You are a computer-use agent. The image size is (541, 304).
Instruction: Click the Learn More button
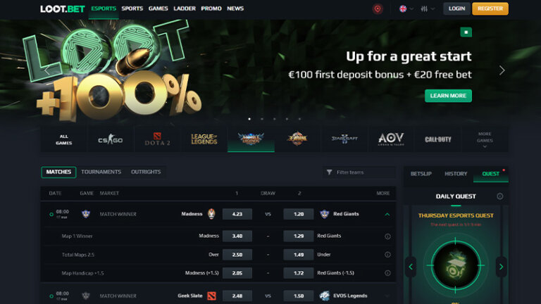pyautogui.click(x=448, y=96)
